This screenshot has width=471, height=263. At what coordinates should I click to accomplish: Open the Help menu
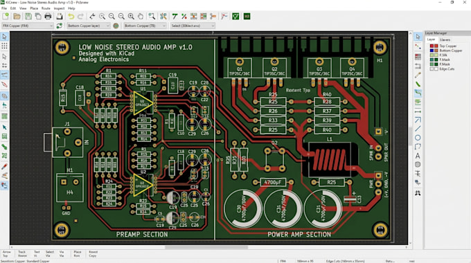(x=71, y=8)
